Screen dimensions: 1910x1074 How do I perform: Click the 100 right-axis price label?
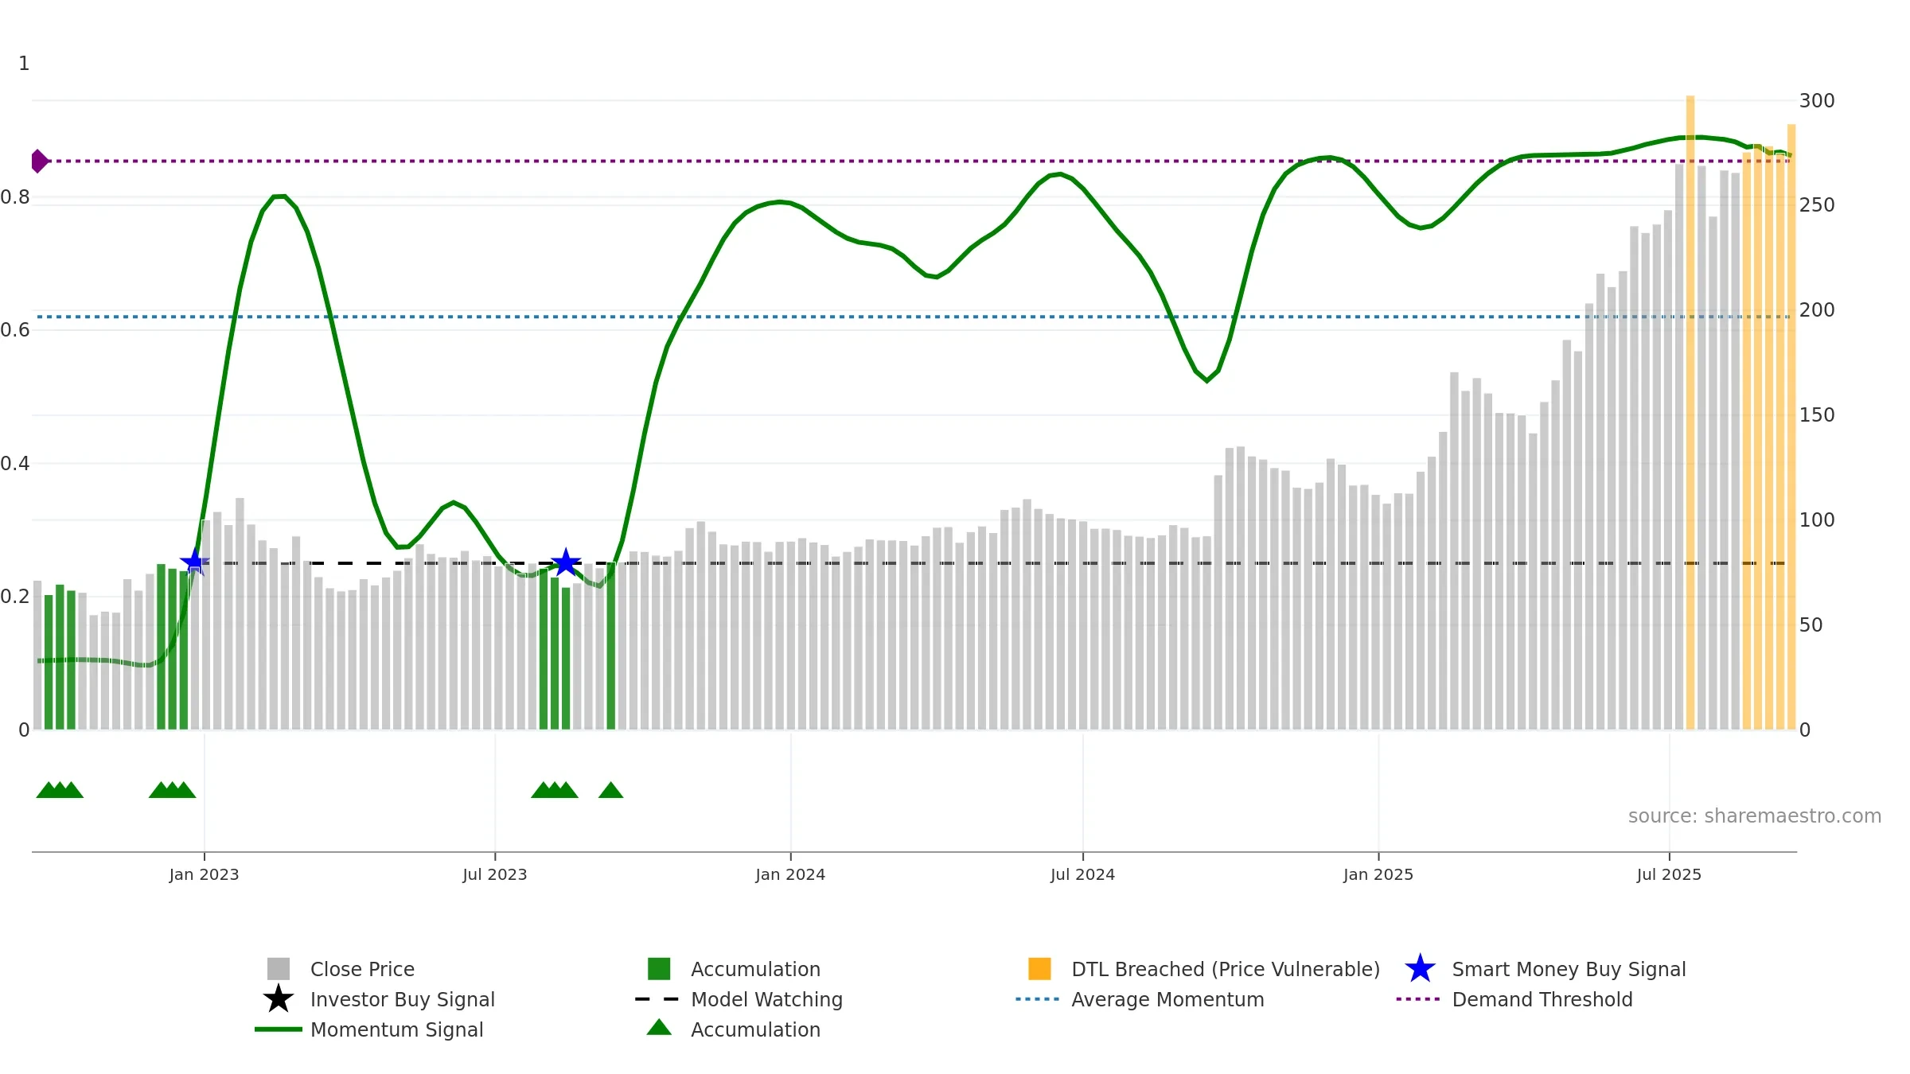pyautogui.click(x=1817, y=520)
